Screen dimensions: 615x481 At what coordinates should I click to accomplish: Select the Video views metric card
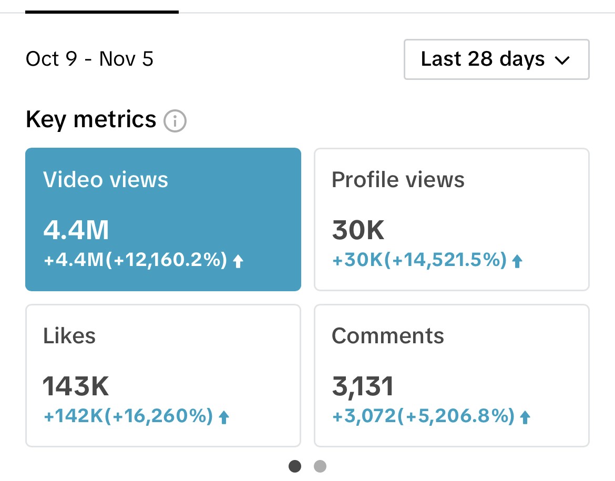tap(163, 219)
